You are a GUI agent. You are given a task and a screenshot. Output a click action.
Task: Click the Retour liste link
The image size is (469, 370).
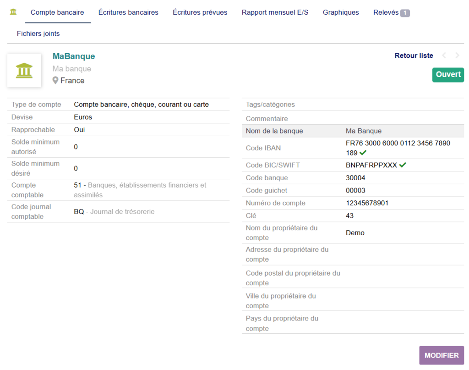pos(414,55)
